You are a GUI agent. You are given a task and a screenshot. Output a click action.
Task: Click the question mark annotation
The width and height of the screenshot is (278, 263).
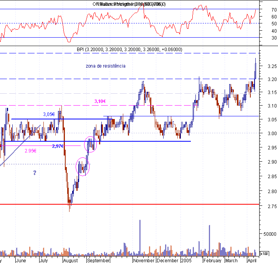[35, 173]
